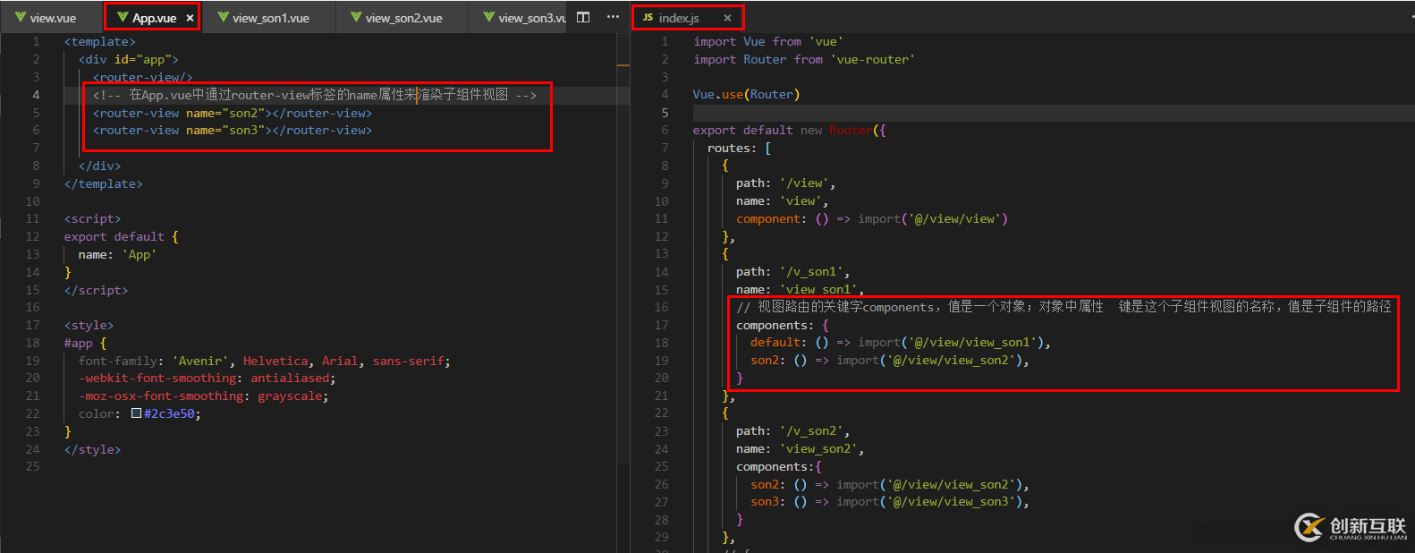Click the '<style>' opening tag line

click(89, 325)
